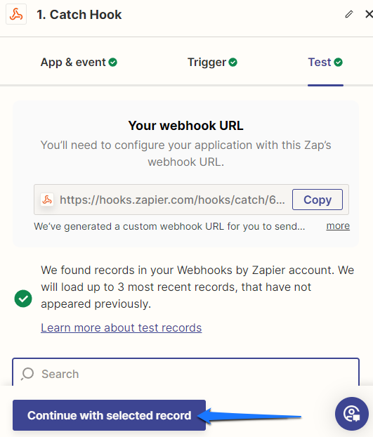Click the Your webhook URL heading
The image size is (373, 437).
coord(186,126)
